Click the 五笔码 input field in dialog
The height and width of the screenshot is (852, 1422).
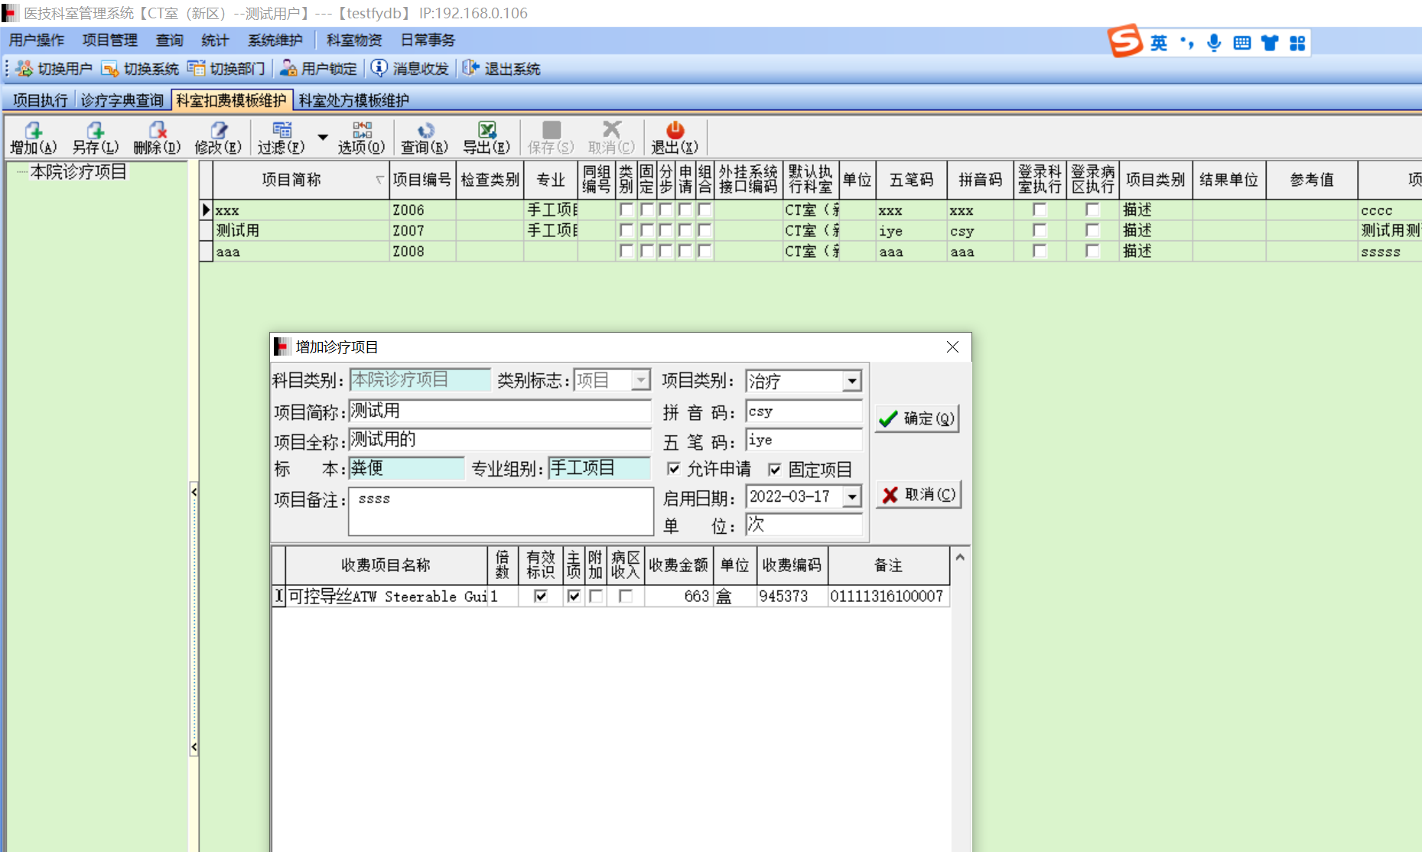pyautogui.click(x=804, y=440)
